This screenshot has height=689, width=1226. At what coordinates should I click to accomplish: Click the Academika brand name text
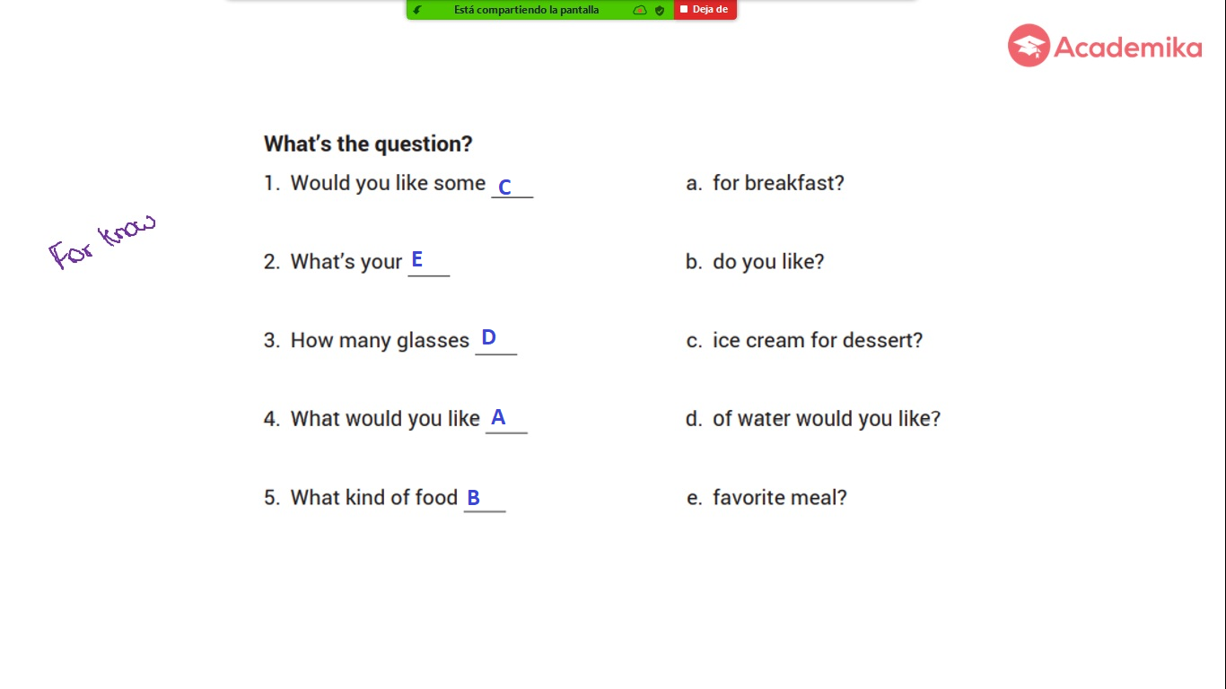1128,47
